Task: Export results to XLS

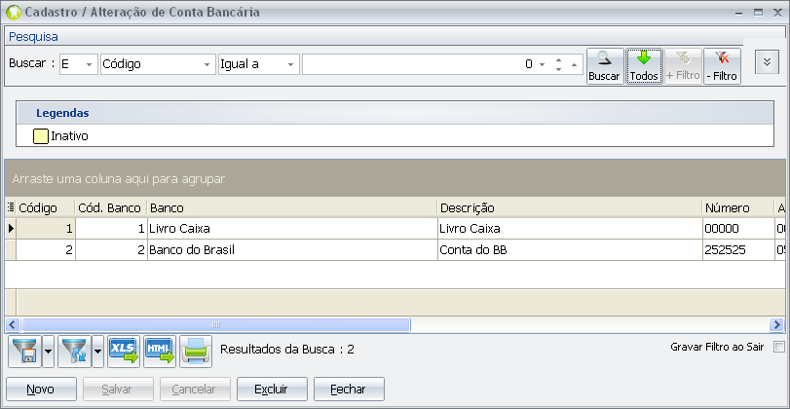Action: (124, 352)
